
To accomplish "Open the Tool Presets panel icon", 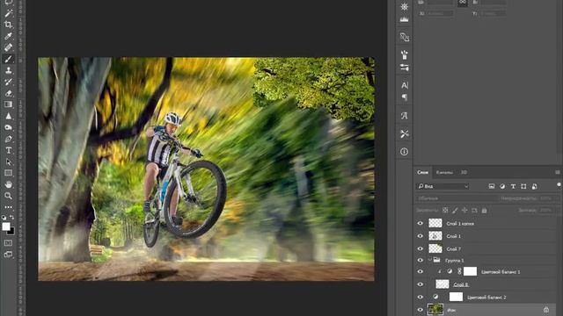I will pos(405,133).
